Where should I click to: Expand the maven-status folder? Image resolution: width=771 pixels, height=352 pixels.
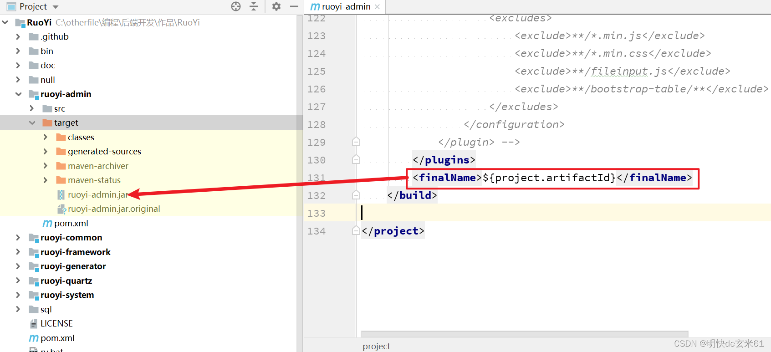pos(46,180)
